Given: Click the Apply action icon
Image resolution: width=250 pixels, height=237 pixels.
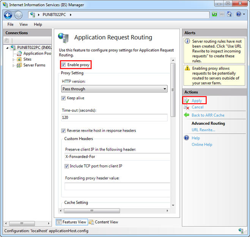Looking at the screenshot, I should pyautogui.click(x=187, y=100).
